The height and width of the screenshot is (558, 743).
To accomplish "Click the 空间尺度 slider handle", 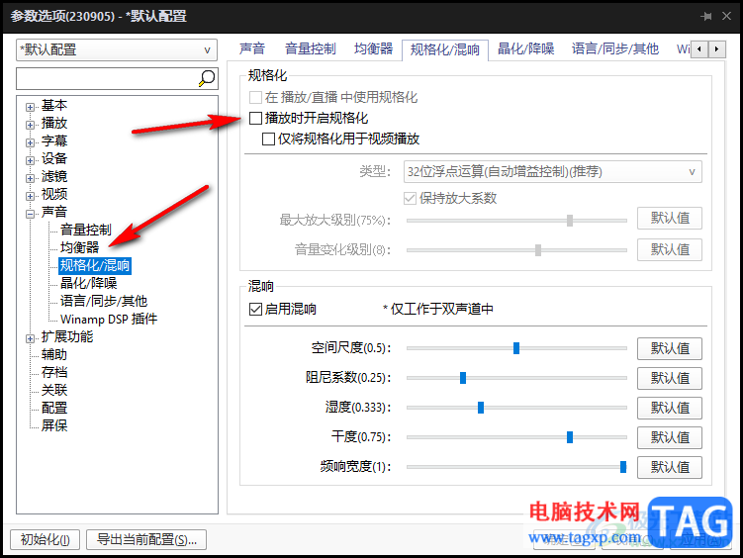I will point(516,348).
